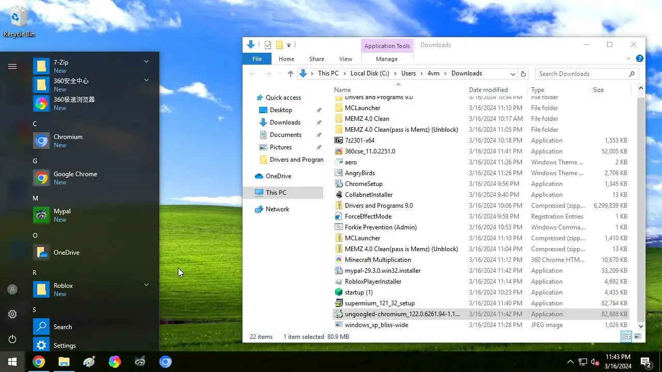Screen dimensions: 662x372
Task: Open the Home ribbon tab
Action: 287,59
